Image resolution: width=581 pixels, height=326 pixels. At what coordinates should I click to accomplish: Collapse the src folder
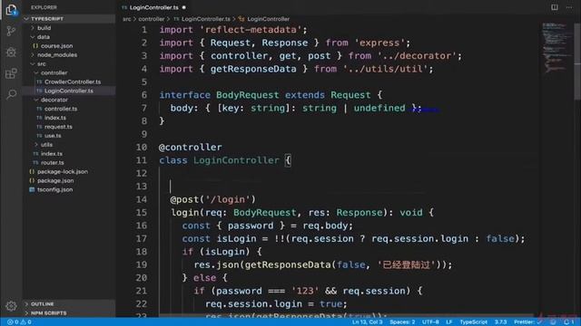coord(69,64)
